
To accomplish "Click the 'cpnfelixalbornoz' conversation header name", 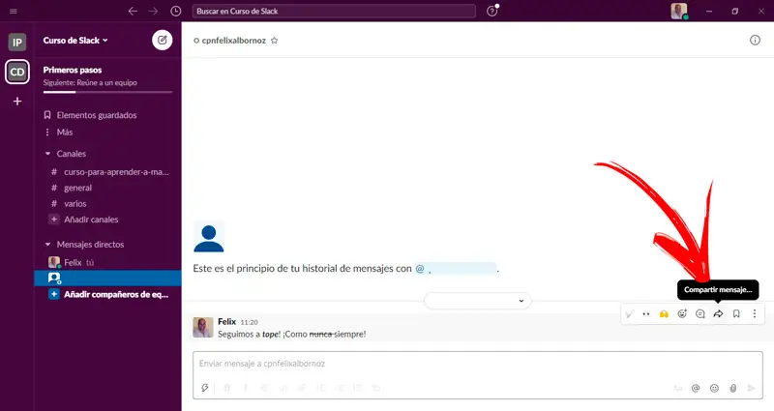I will pyautogui.click(x=233, y=41).
